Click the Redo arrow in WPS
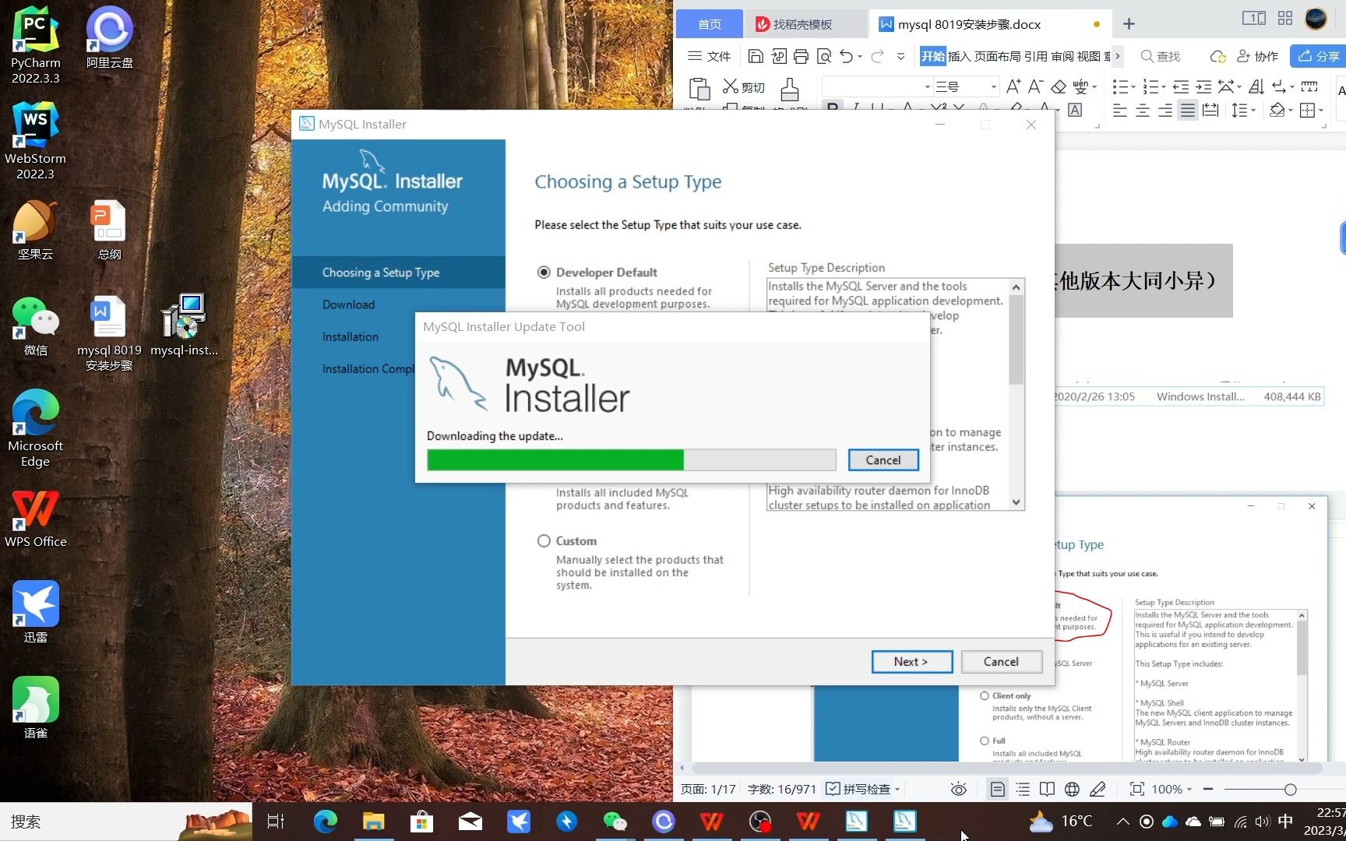The width and height of the screenshot is (1346, 841). coord(878,56)
